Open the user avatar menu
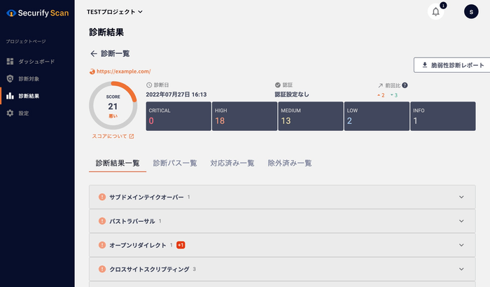 470,12
